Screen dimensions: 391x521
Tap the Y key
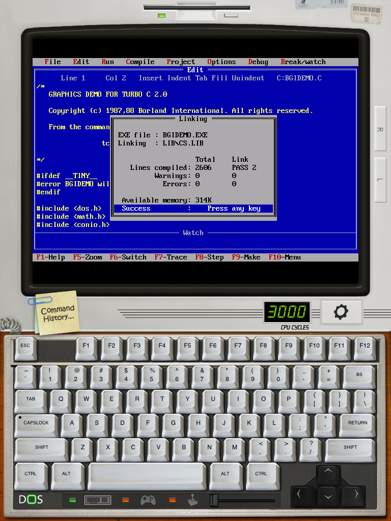pos(187,401)
